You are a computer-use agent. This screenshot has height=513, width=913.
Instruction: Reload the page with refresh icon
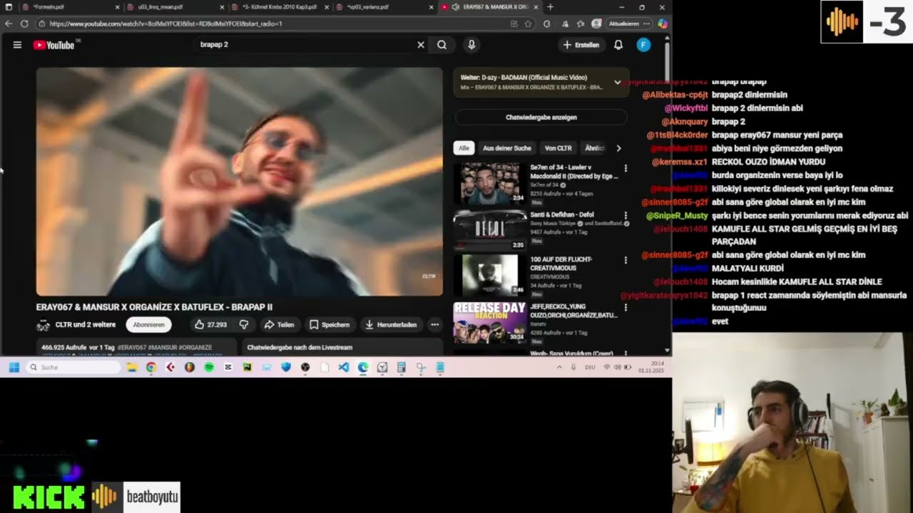(24, 24)
